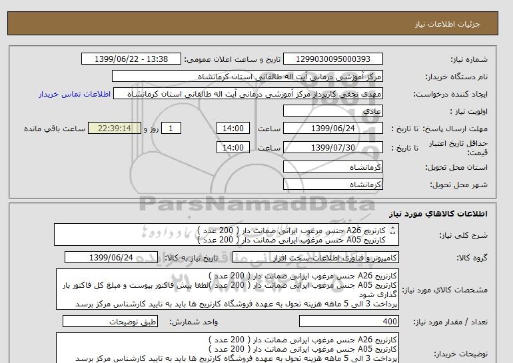Click label استان محل تحویل

pyautogui.click(x=456, y=167)
